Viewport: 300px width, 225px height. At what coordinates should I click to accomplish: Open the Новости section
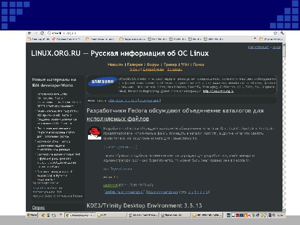tap(115, 65)
